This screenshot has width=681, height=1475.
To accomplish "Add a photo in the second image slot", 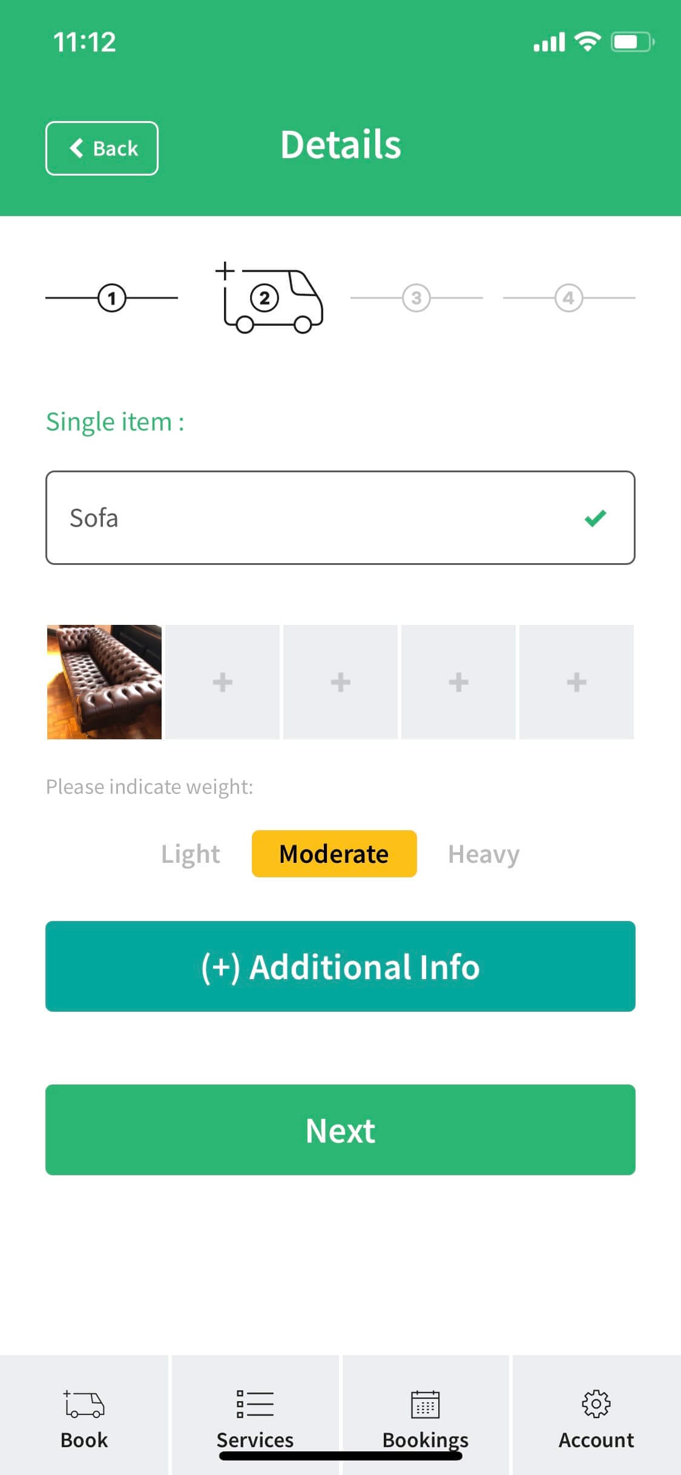I will coord(222,682).
